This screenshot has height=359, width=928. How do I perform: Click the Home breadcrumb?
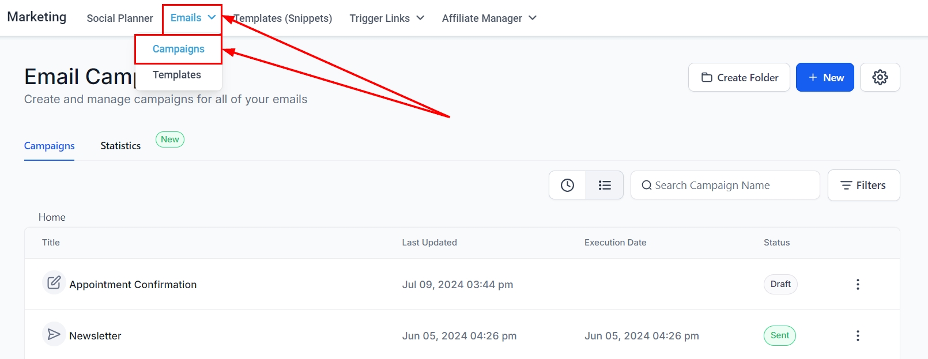click(52, 217)
